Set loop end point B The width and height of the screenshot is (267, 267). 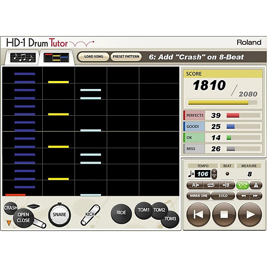click(227, 185)
